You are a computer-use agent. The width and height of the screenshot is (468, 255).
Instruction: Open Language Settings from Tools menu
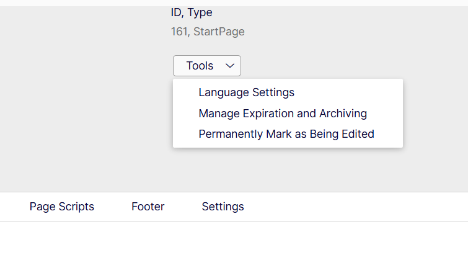(x=246, y=92)
